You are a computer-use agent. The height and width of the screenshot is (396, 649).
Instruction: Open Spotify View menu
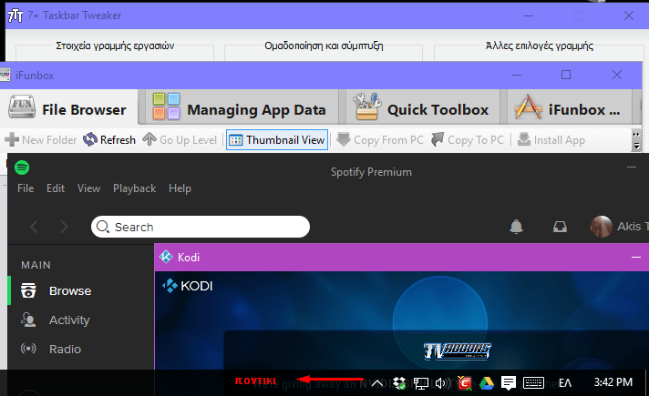(88, 188)
